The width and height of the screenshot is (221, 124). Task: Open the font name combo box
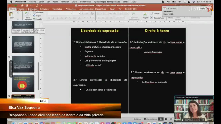click(57, 13)
